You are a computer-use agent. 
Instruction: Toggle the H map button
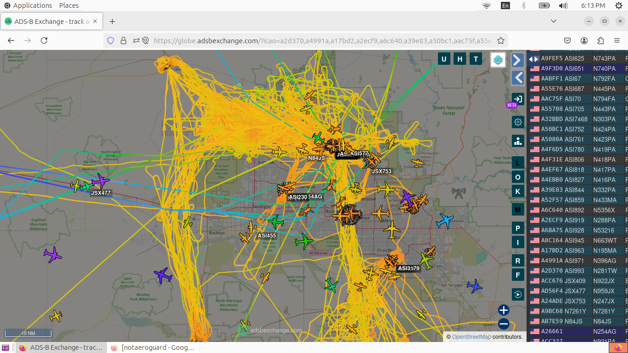point(460,59)
